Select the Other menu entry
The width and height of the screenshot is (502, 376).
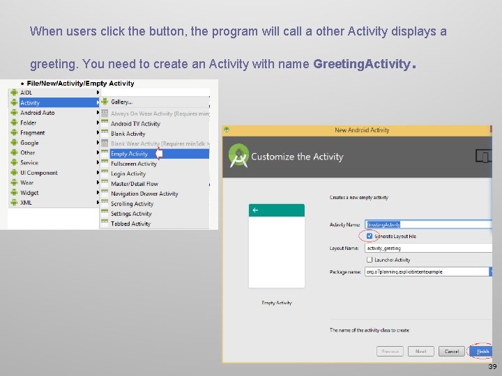(x=54, y=152)
